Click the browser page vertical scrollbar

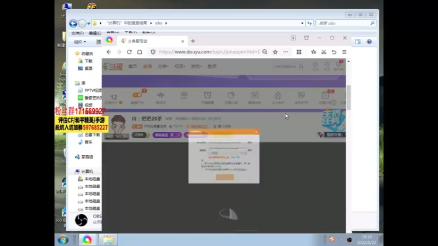point(349,98)
